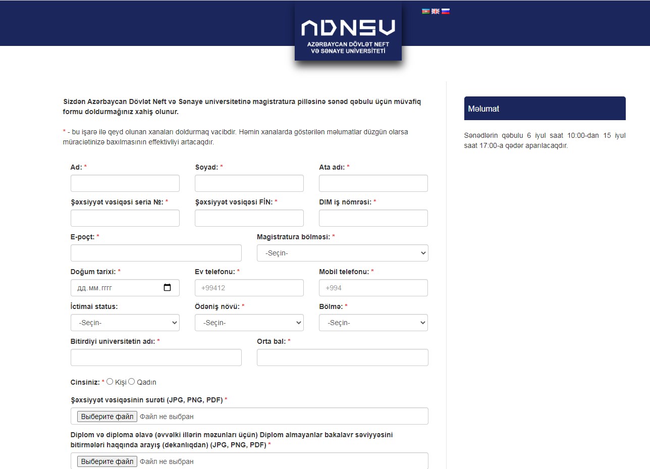The width and height of the screenshot is (650, 469).
Task: Expand the İctimai status dropdown
Action: 125,323
